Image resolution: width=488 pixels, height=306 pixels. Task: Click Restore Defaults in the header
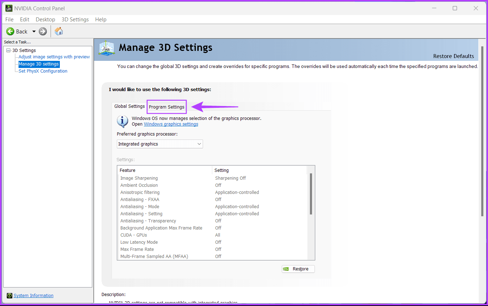tap(453, 56)
